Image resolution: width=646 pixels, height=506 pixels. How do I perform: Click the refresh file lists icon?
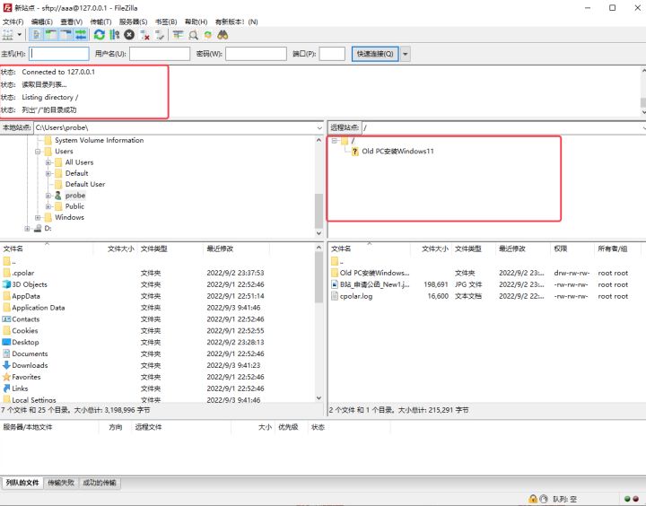(x=100, y=34)
